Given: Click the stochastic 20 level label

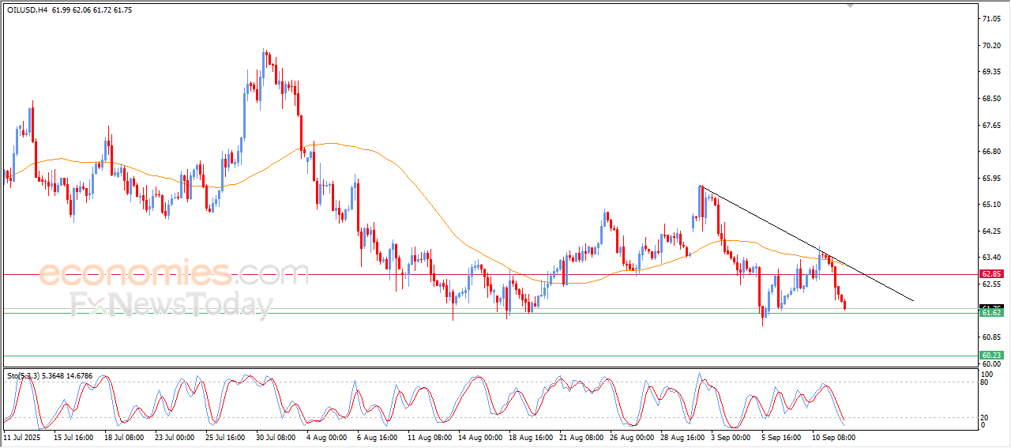Looking at the screenshot, I should click(x=985, y=417).
